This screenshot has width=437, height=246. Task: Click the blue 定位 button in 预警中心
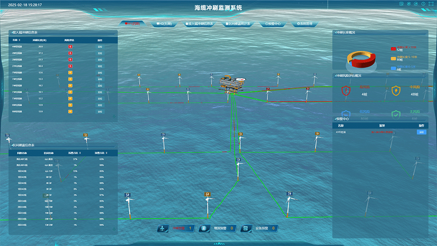[421, 132]
